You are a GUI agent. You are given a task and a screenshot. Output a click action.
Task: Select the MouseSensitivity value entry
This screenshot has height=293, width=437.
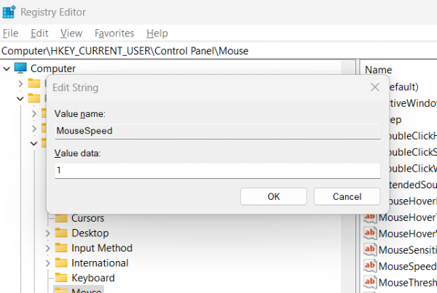click(x=407, y=250)
